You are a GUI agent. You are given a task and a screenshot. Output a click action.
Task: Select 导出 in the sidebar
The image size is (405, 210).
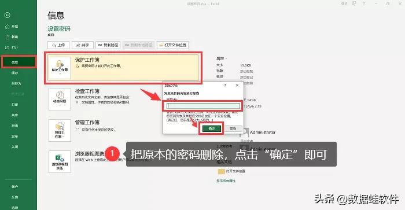coord(14,126)
